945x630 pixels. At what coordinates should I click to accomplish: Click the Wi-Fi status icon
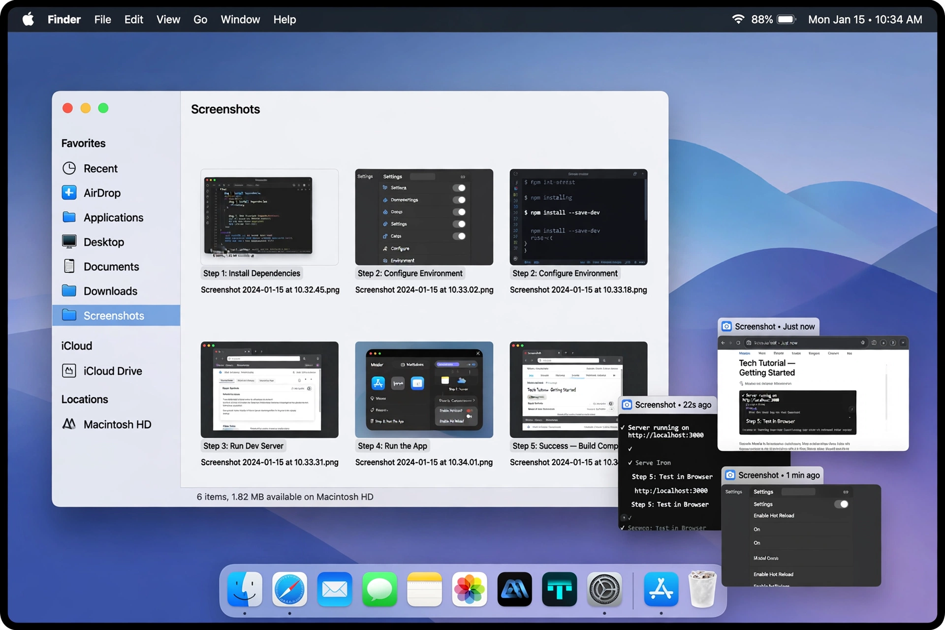(x=738, y=19)
